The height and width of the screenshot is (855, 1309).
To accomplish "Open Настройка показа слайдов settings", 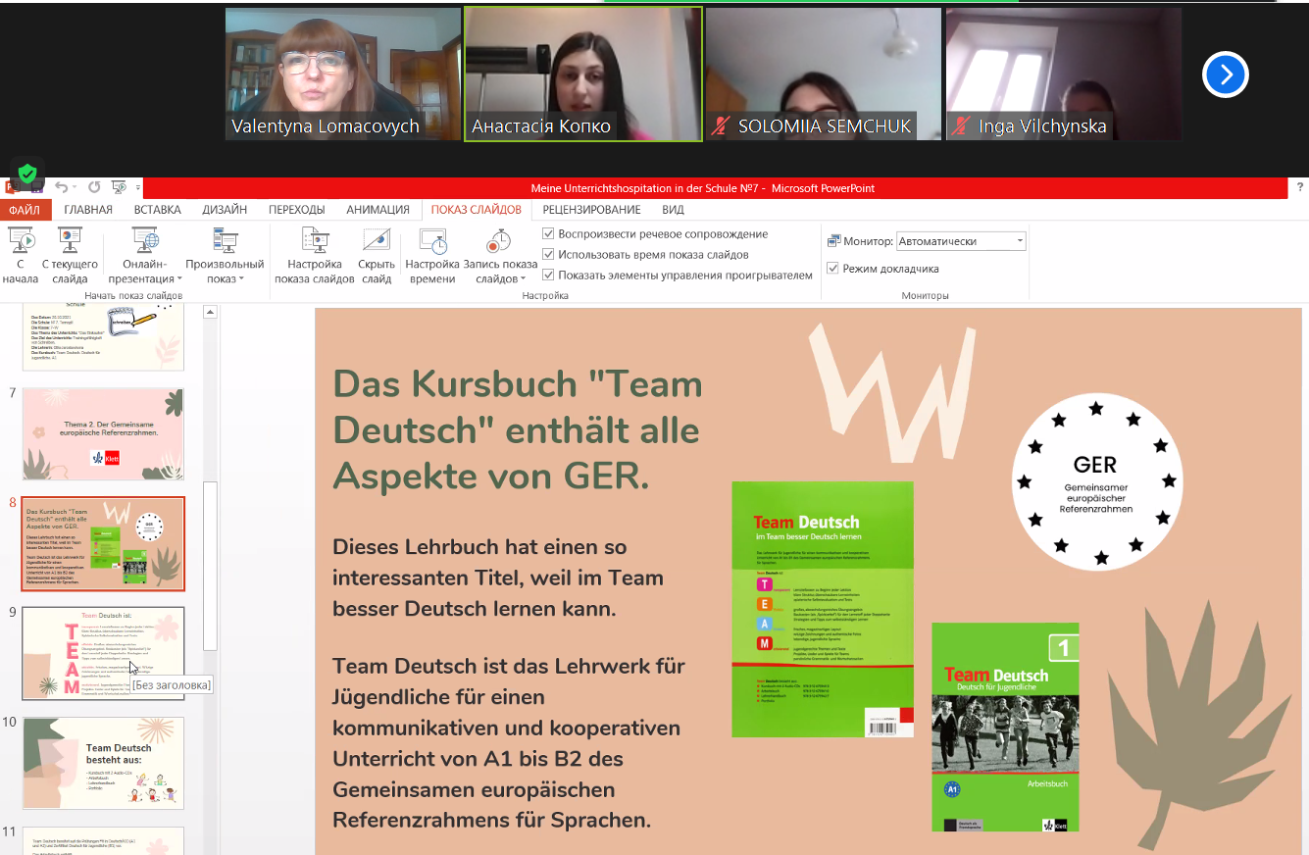I will click(x=315, y=255).
